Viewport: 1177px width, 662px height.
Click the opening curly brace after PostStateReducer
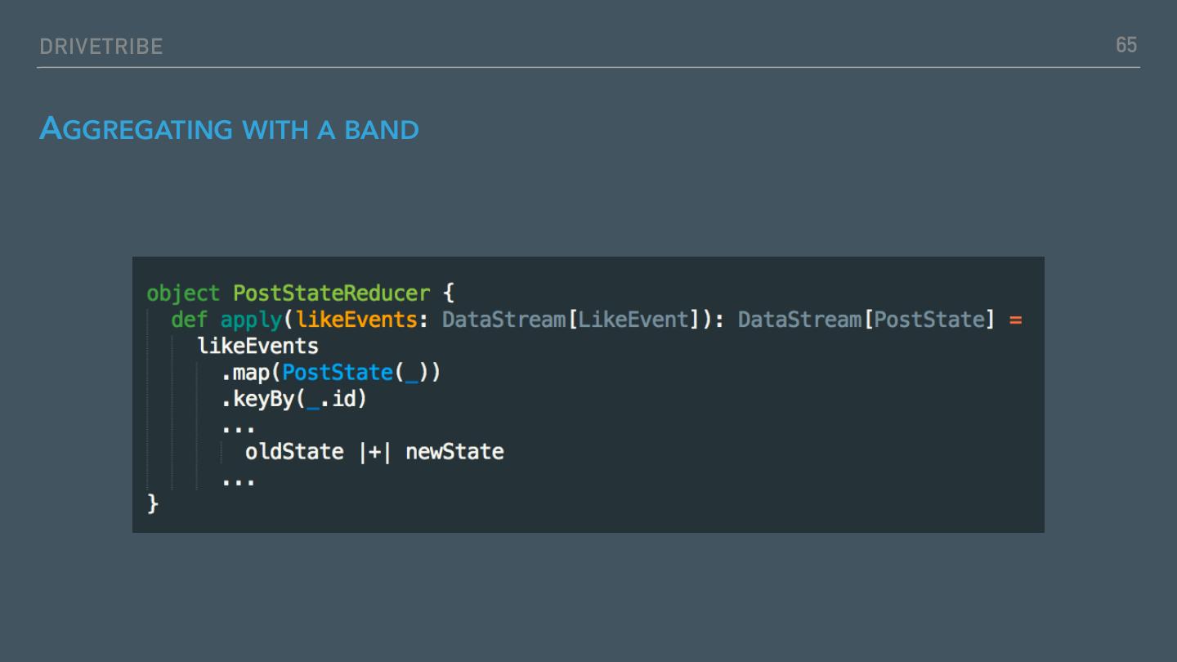(x=448, y=293)
